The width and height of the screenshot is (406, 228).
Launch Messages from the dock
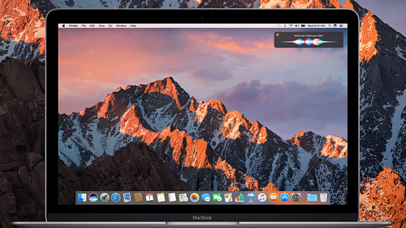point(205,198)
